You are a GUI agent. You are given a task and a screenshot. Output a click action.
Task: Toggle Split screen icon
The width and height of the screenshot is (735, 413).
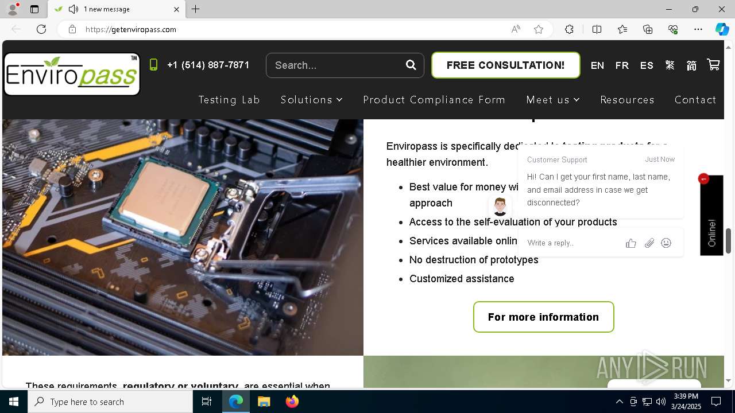coord(597,29)
